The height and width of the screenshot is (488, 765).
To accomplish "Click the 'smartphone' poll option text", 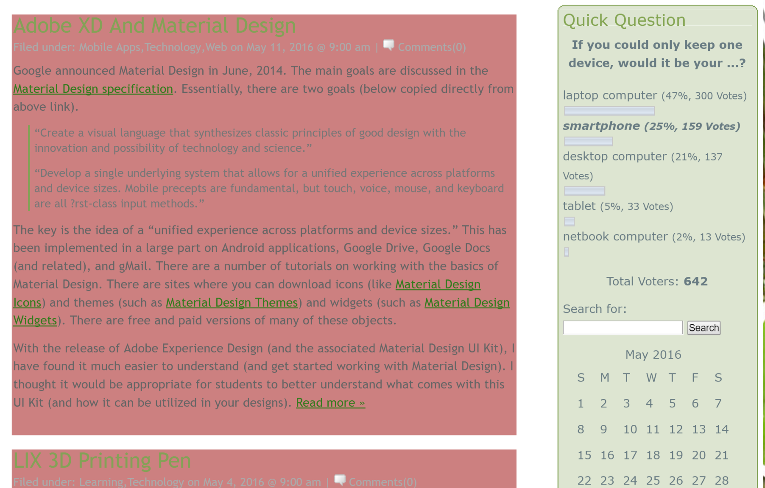I will (601, 126).
